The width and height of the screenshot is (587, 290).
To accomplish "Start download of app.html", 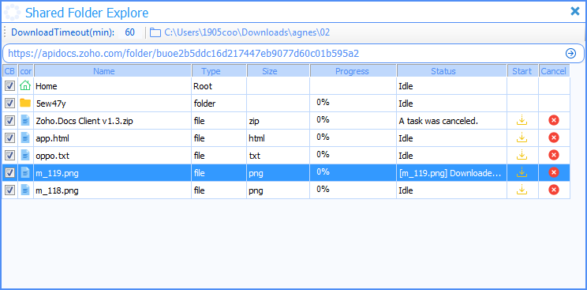I will [522, 137].
